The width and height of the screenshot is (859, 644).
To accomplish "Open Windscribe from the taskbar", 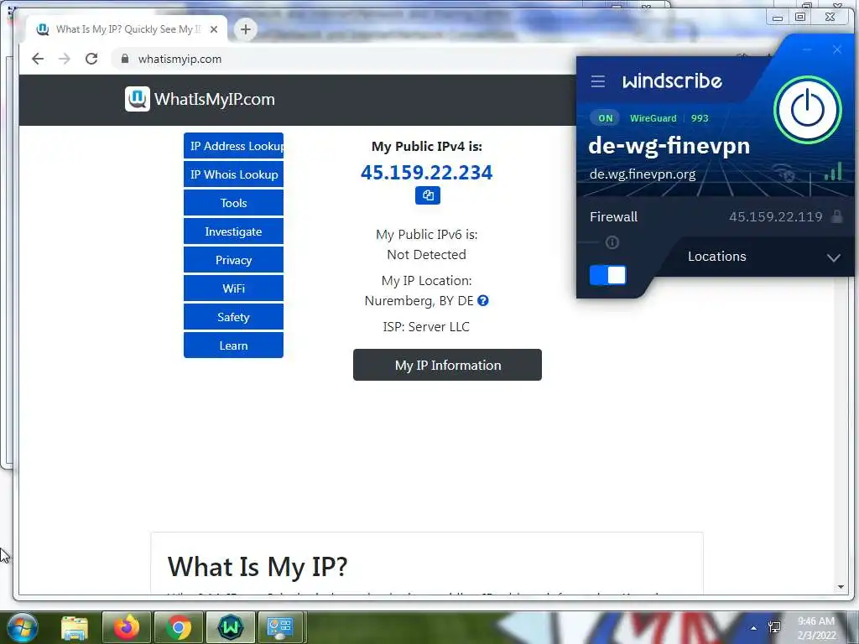I will 230,627.
